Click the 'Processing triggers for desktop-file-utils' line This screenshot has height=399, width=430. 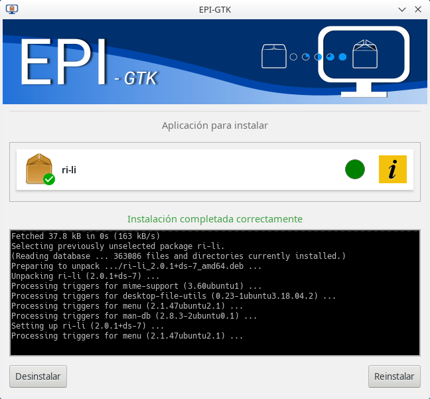pyautogui.click(x=174, y=296)
